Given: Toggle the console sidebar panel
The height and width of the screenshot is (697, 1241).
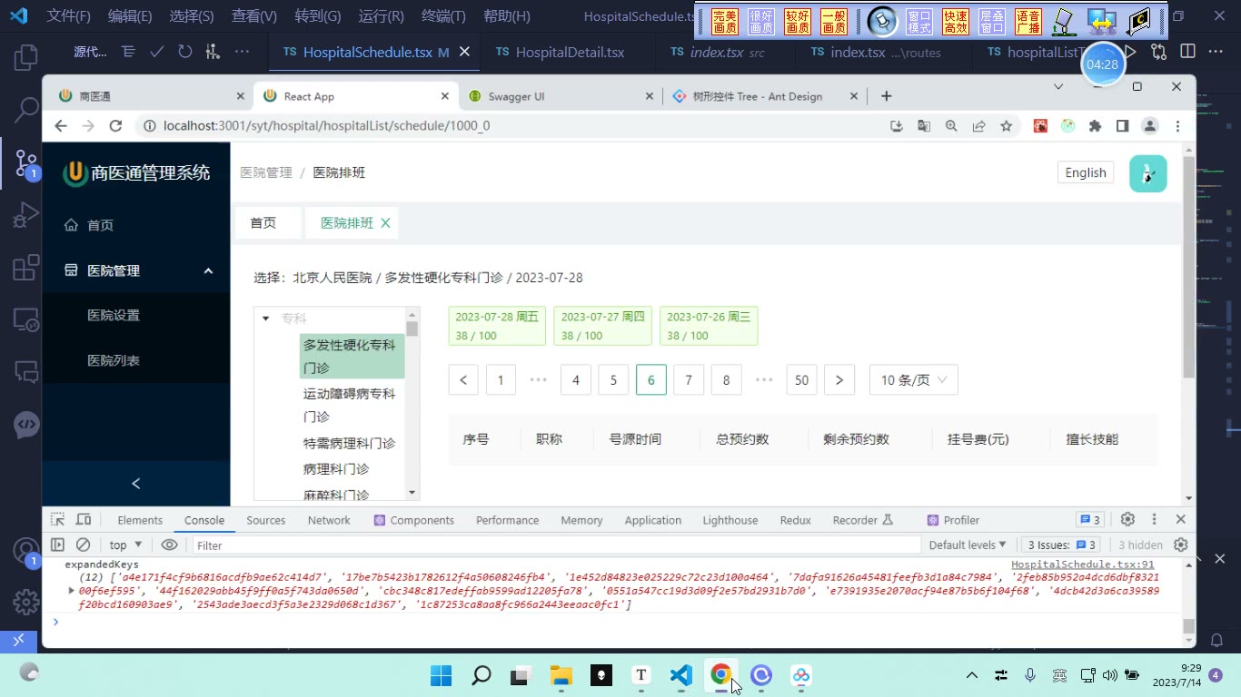Looking at the screenshot, I should click(57, 545).
